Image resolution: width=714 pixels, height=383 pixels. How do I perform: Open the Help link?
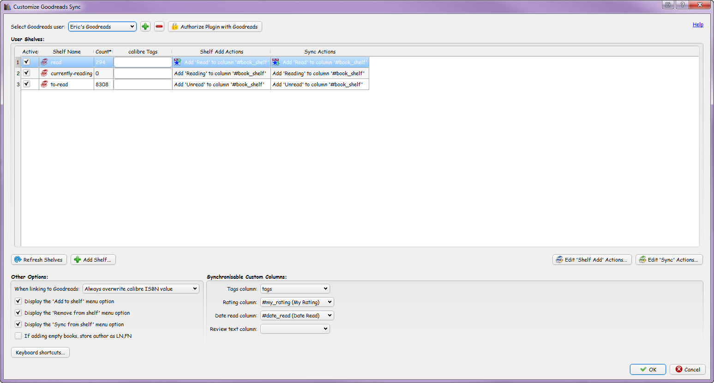[698, 25]
